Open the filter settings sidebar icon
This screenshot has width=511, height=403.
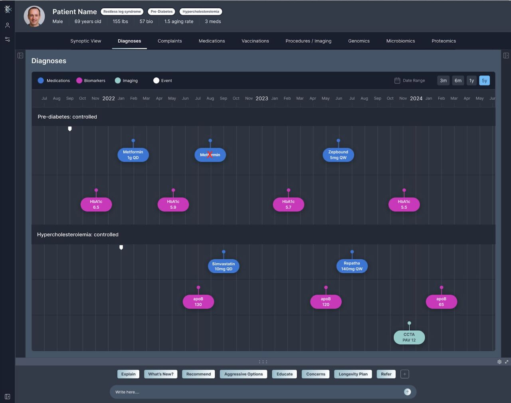pos(8,39)
